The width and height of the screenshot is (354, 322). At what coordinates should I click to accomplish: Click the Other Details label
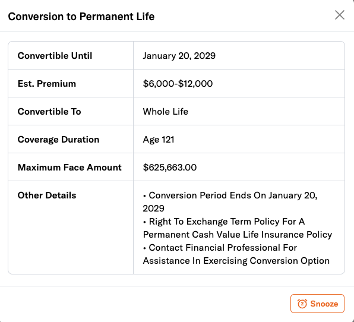pos(47,195)
